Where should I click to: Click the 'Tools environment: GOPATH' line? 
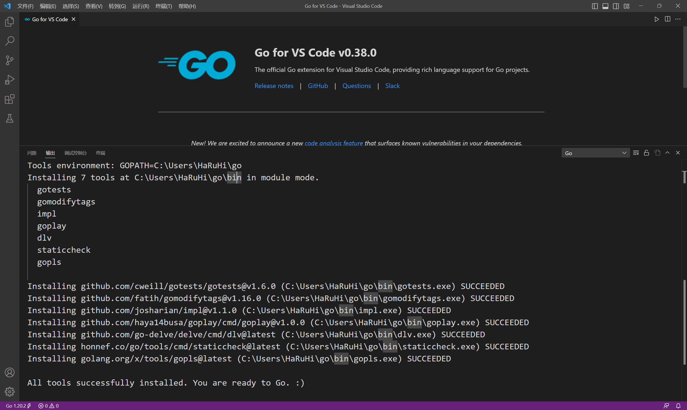[134, 165]
